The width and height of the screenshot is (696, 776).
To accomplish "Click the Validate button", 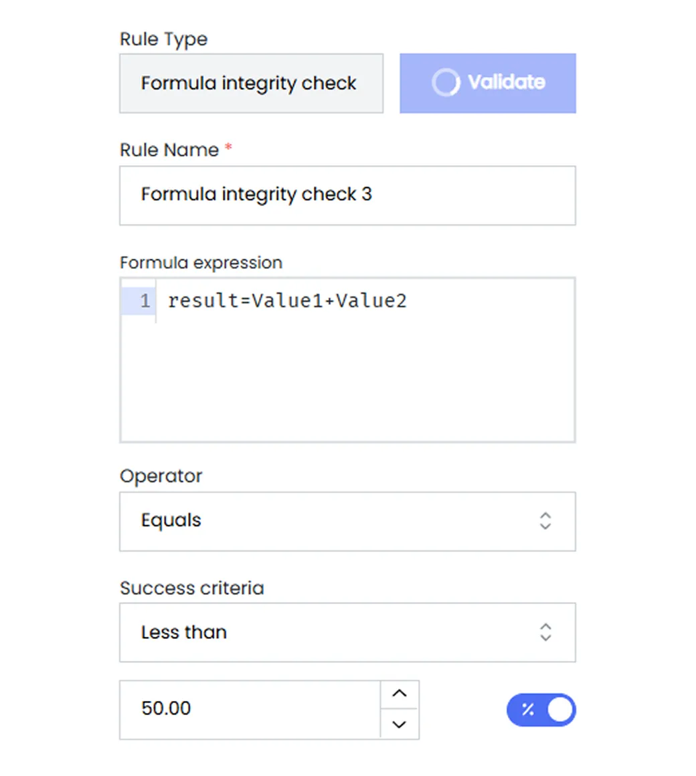I will coord(488,83).
